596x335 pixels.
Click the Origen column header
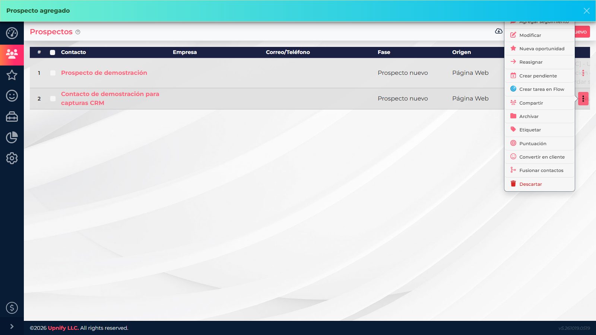coord(462,52)
